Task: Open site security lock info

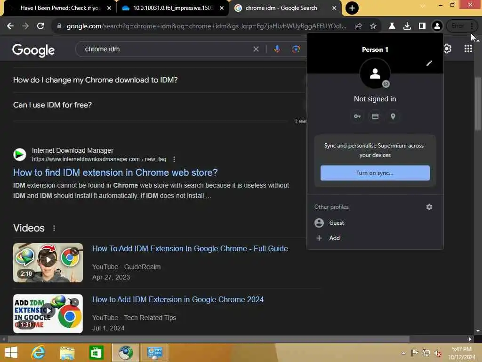Action: coord(59,26)
